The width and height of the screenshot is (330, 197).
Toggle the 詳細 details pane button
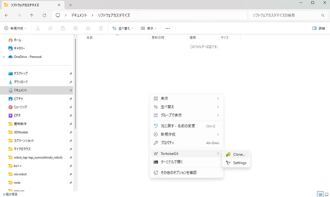click(x=319, y=28)
